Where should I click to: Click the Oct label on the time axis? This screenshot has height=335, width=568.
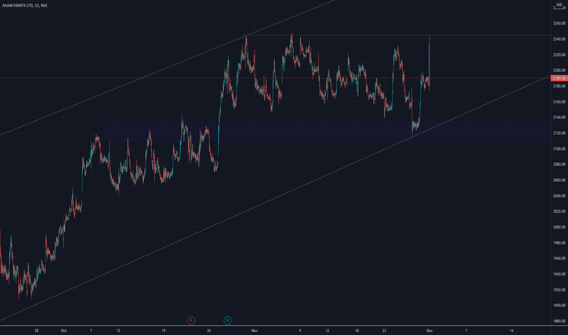[x=64, y=331]
